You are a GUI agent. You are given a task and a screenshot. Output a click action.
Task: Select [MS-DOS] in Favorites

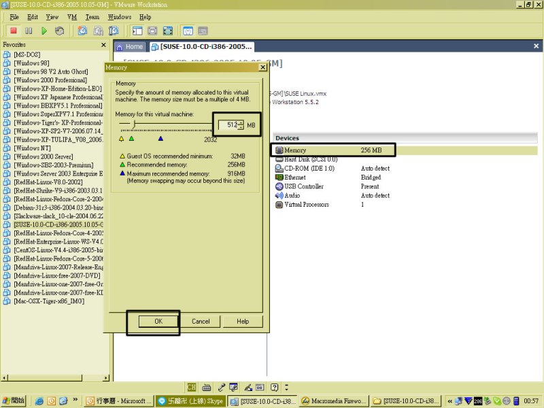tap(27, 54)
